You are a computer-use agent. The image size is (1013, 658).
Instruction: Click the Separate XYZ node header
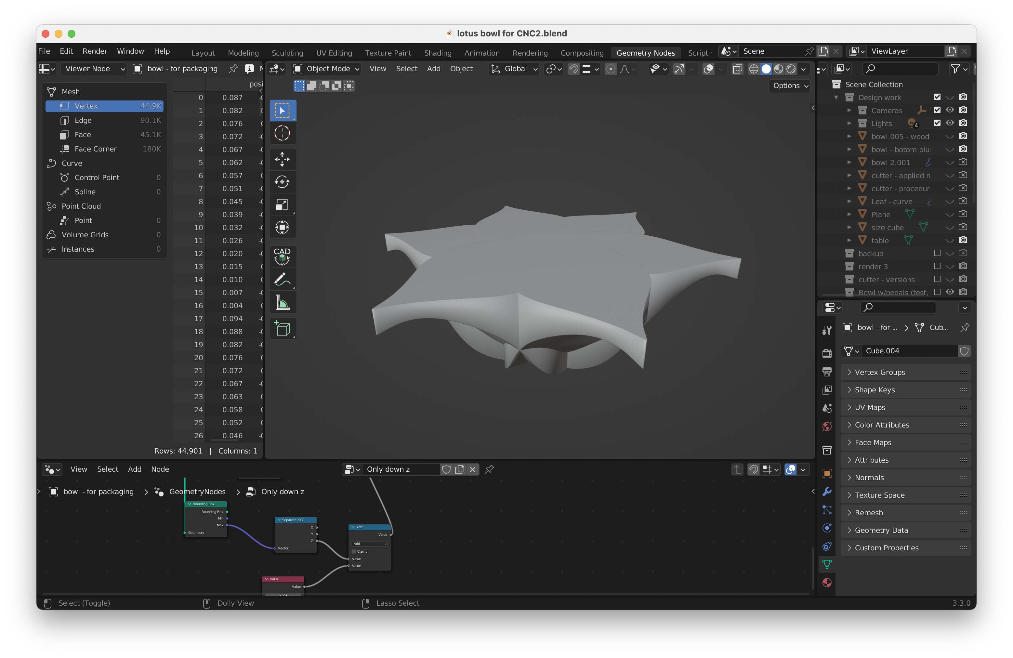pyautogui.click(x=296, y=520)
